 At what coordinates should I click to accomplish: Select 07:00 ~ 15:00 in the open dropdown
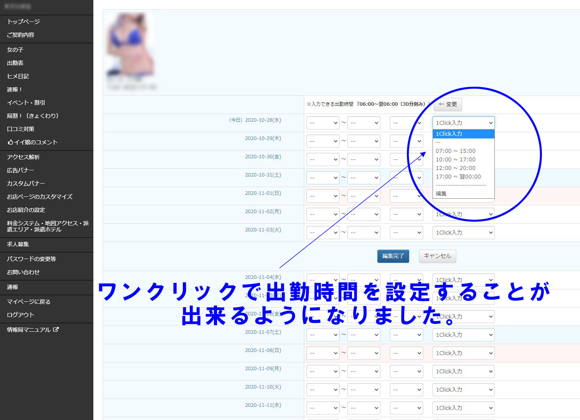point(456,151)
